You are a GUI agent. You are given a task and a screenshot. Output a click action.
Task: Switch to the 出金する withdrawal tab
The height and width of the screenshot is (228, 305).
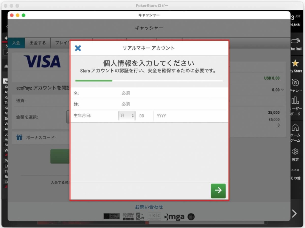tap(38, 43)
